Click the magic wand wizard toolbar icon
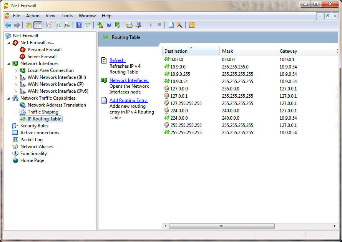Image resolution: width=342 pixels, height=242 pixels. click(180, 25)
